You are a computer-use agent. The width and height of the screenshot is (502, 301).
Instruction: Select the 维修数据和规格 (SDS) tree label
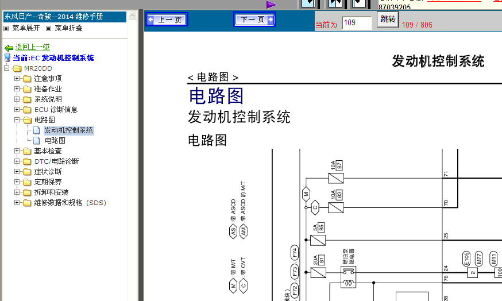[70, 203]
